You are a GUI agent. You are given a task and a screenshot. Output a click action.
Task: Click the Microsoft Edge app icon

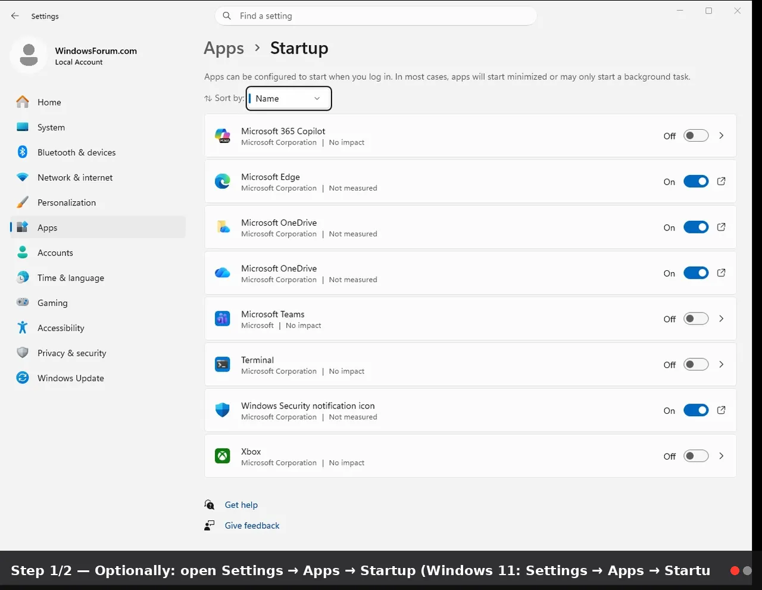point(223,182)
